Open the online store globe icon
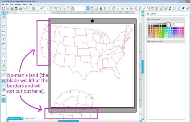Screen dimensions: 191x122 [x=4, y=90]
